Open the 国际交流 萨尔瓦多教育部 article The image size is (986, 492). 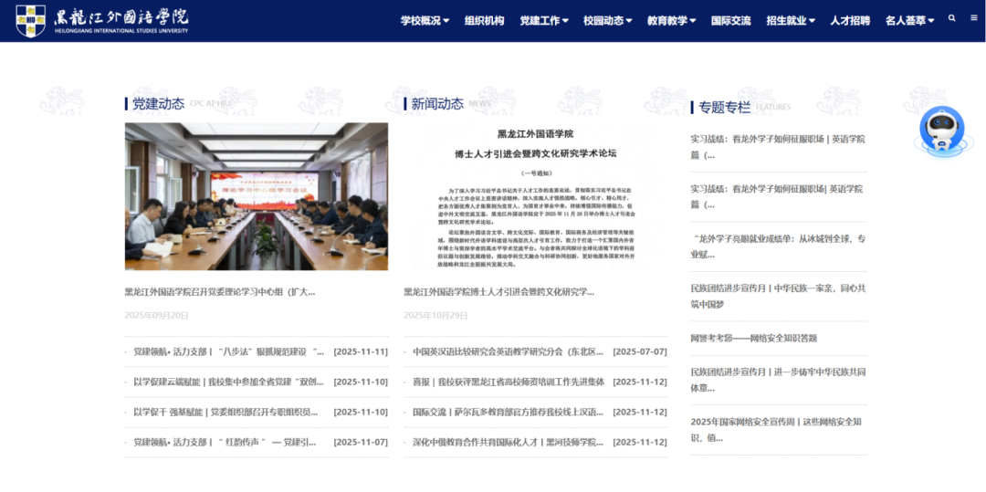tap(509, 413)
